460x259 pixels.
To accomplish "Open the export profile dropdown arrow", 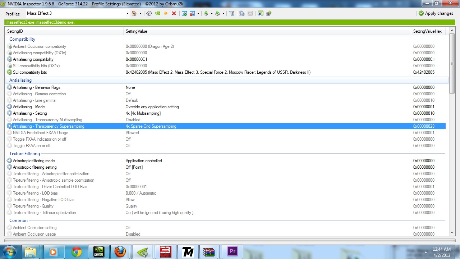I will (212, 14).
